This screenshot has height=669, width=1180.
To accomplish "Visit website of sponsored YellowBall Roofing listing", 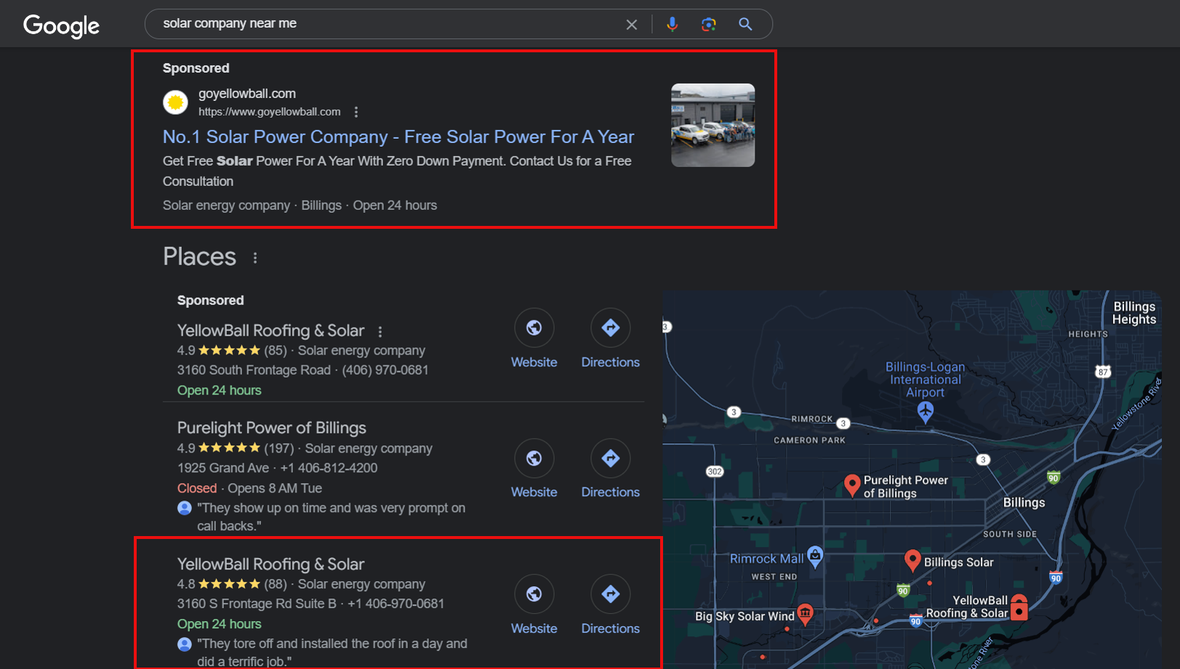I will (534, 338).
